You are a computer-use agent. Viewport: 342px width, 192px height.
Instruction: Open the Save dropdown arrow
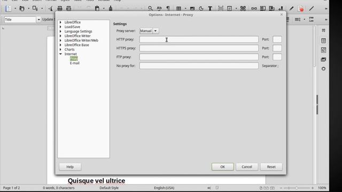tap(42, 9)
